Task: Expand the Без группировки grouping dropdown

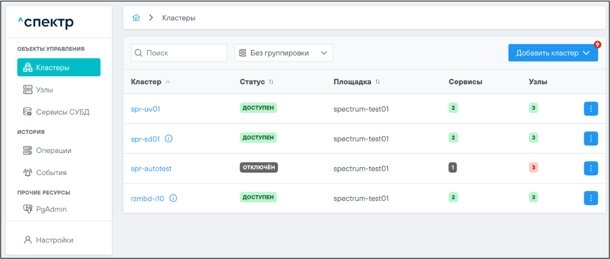Action: click(284, 53)
